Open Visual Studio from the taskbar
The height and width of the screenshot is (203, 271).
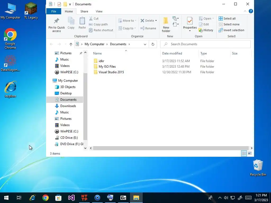(71, 198)
